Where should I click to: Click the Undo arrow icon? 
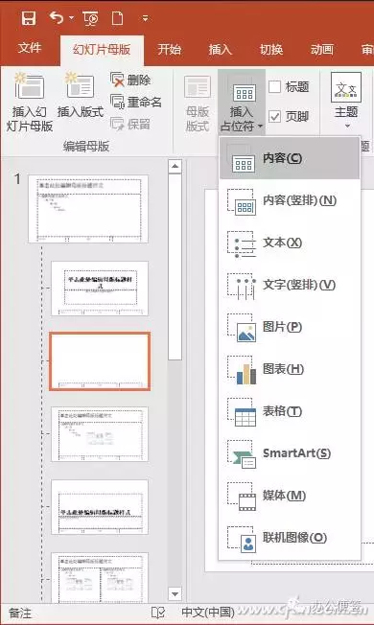tap(57, 18)
